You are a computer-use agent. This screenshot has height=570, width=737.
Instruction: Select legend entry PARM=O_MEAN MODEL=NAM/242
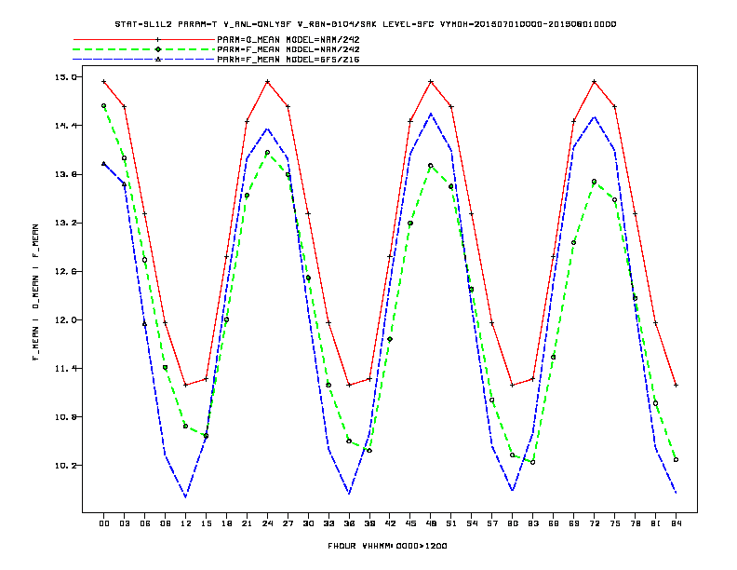pos(288,39)
